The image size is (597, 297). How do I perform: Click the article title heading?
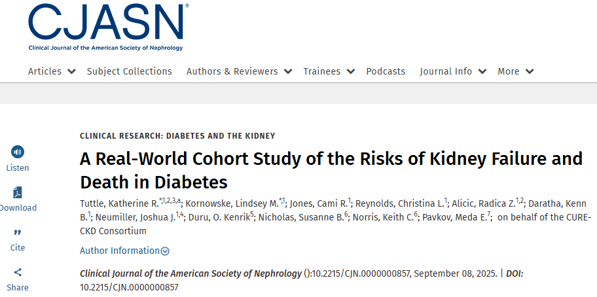point(331,169)
